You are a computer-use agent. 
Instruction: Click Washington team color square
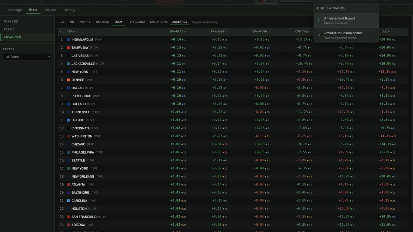point(68,136)
